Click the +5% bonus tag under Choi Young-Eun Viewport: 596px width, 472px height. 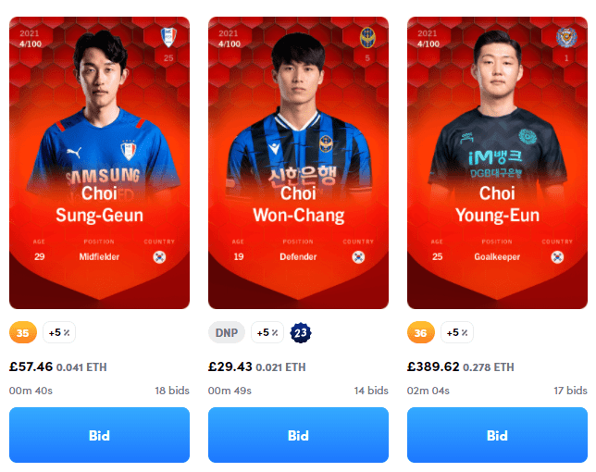point(457,332)
